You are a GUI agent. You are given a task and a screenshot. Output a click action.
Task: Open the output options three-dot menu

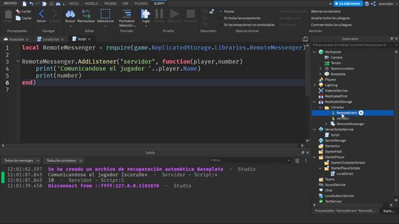(306, 161)
